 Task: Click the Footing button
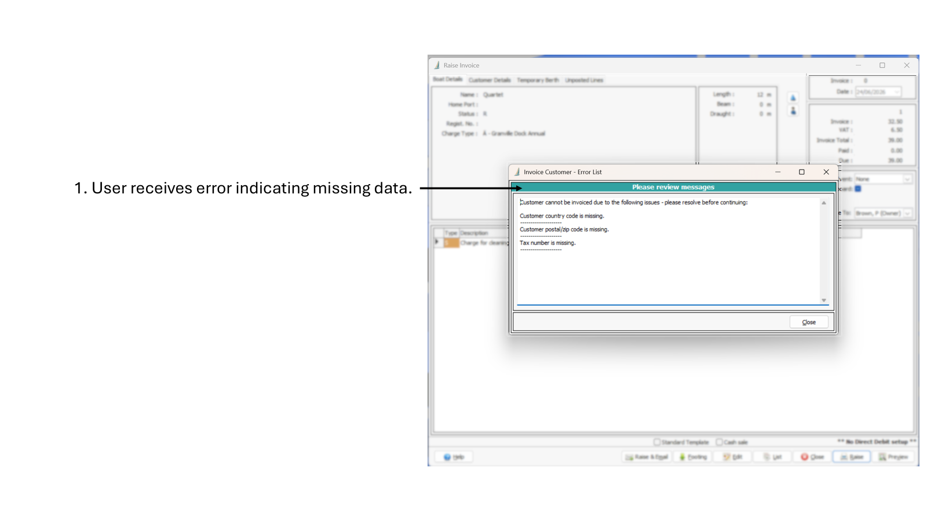click(x=693, y=457)
